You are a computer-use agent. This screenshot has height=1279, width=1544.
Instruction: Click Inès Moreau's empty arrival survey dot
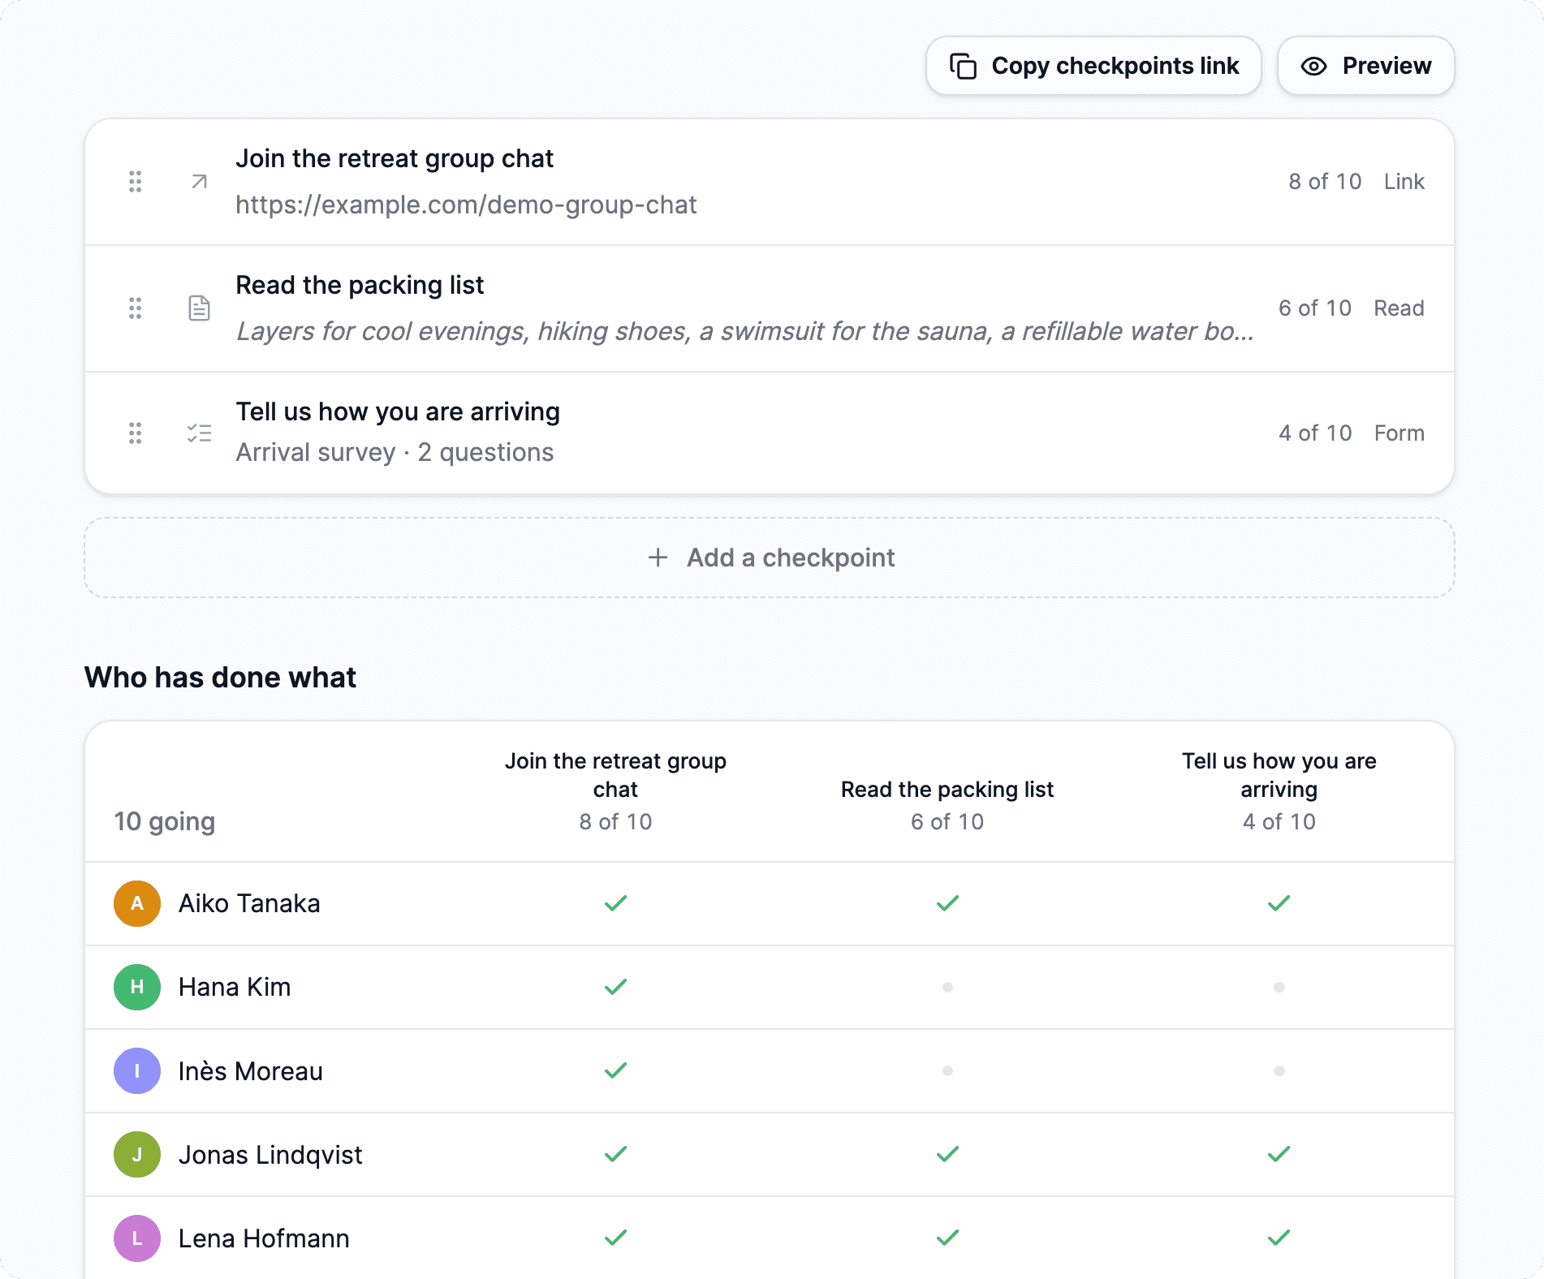(x=1279, y=1071)
